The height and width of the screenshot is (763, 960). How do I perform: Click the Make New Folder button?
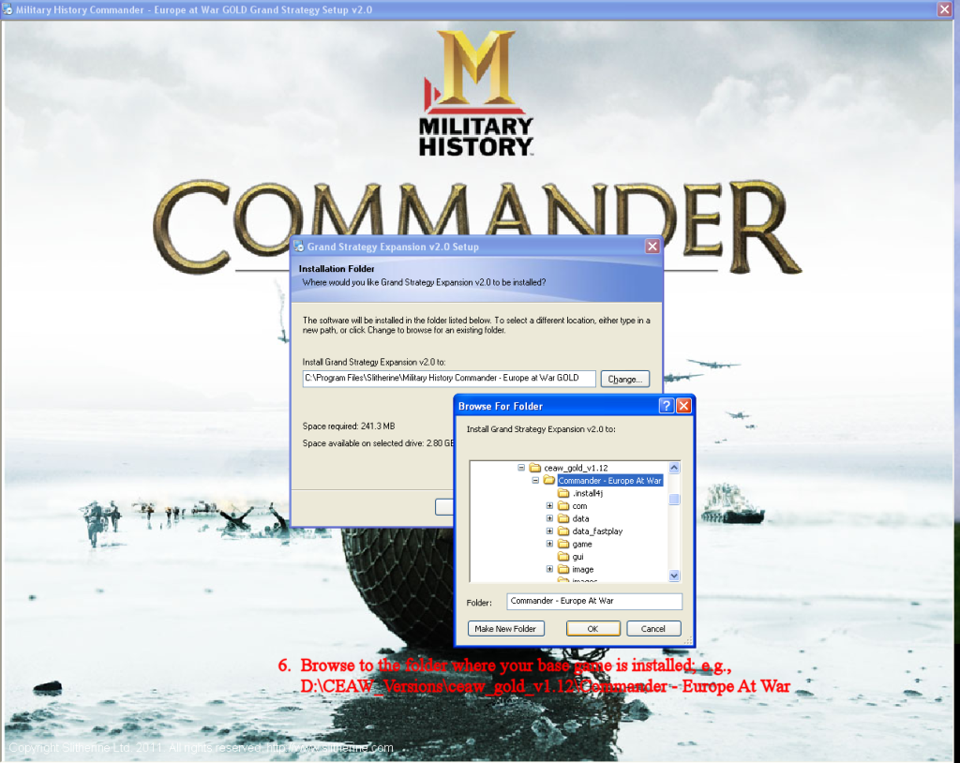505,629
